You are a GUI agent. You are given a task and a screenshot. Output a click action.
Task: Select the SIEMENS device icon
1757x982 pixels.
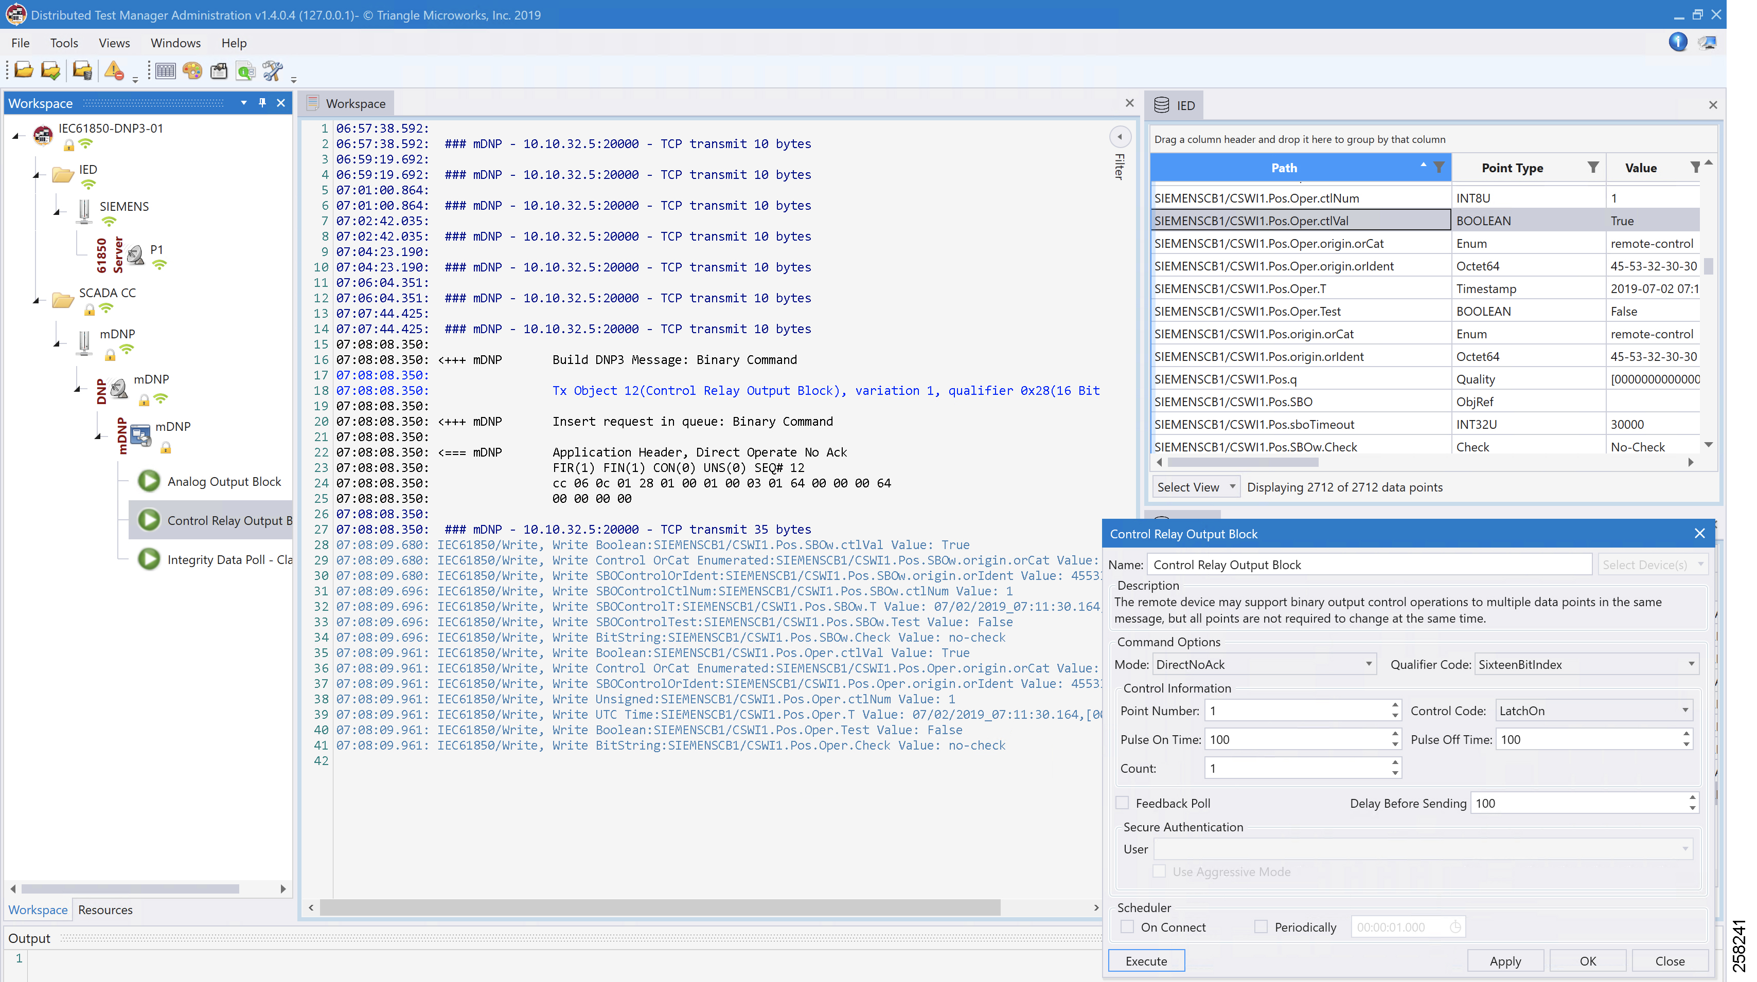click(x=84, y=211)
